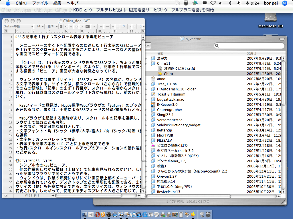This screenshot has width=293, height=219.
Task: Select the Chiru application in file list
Action: click(168, 74)
